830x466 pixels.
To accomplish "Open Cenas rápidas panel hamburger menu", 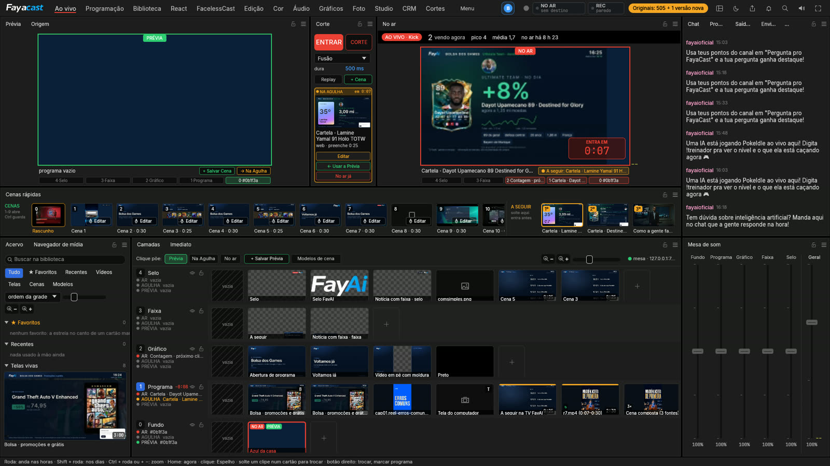I will tap(675, 195).
